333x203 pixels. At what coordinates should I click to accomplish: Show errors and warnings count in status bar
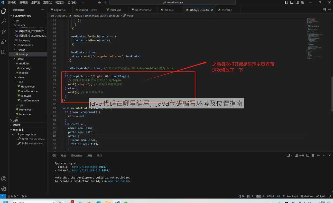point(13,196)
